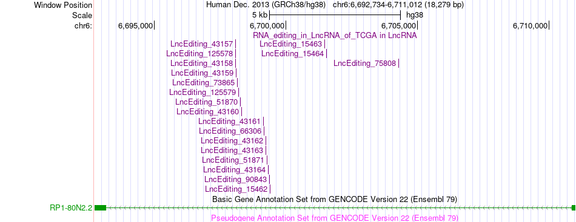Select the LncEditing_43164 editing site
576x222 pixels.
[235, 170]
